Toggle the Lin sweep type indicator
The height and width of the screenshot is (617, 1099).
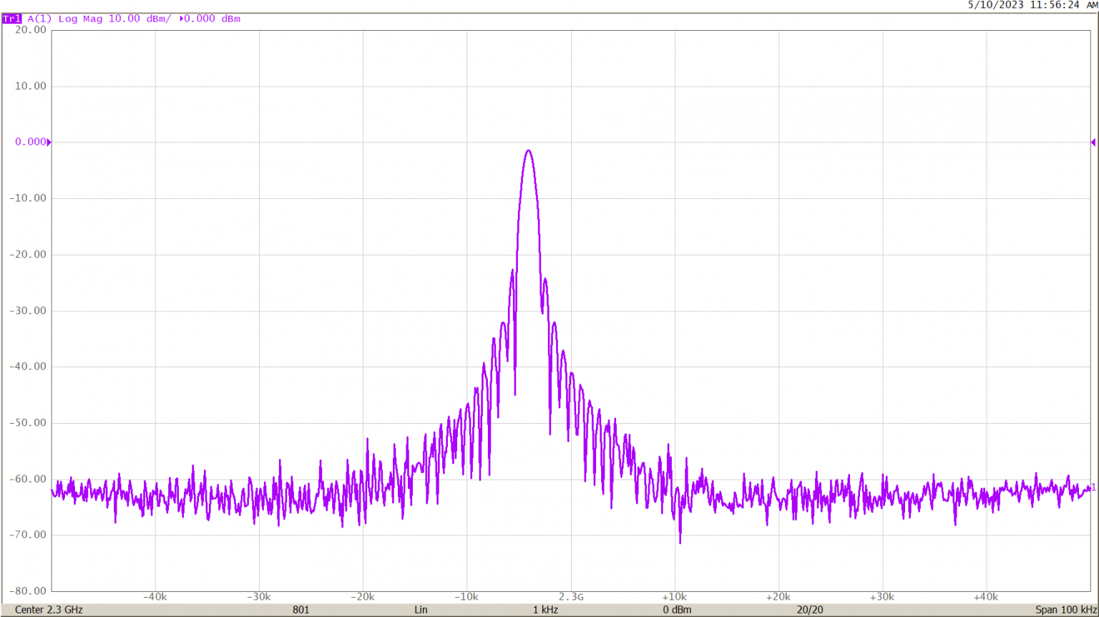point(421,610)
